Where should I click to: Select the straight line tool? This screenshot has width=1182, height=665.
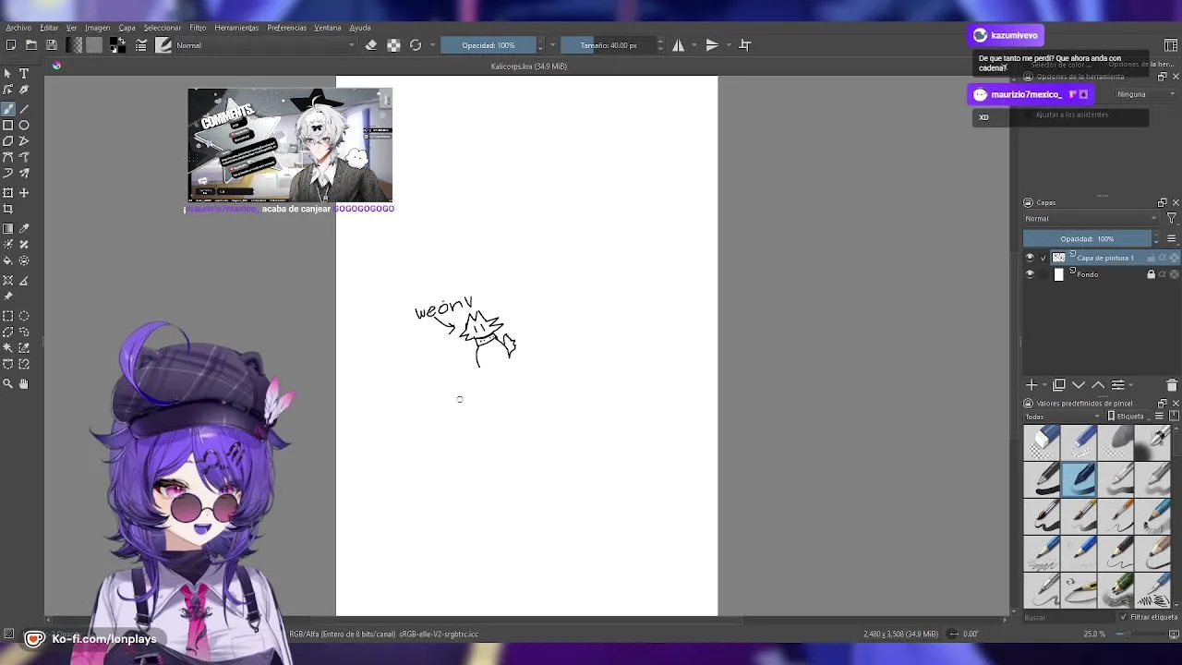24,109
